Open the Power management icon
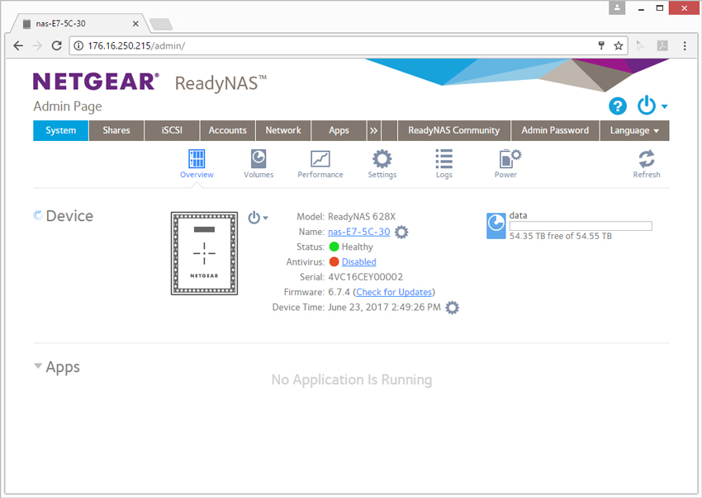Image resolution: width=702 pixels, height=498 pixels. coord(510,158)
